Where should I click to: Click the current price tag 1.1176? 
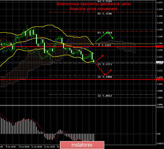click(x=160, y=62)
